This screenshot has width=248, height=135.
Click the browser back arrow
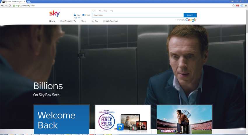point(2,6)
